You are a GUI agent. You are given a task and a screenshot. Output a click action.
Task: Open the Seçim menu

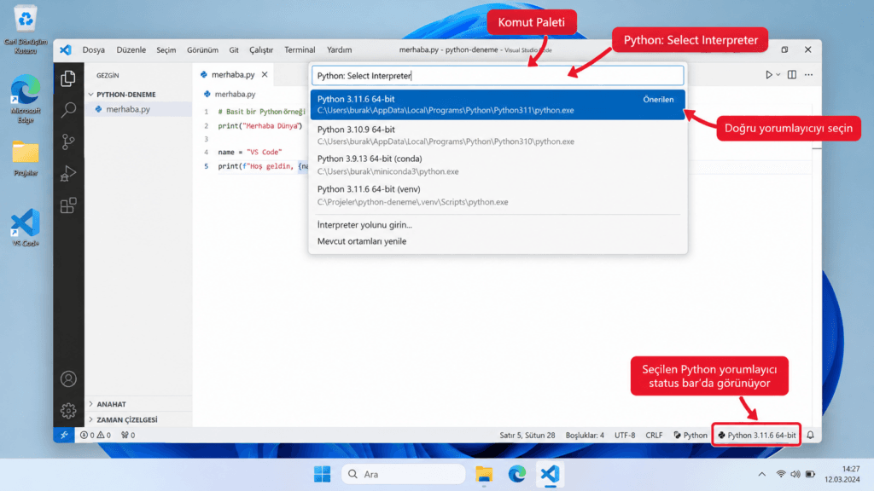(166, 49)
